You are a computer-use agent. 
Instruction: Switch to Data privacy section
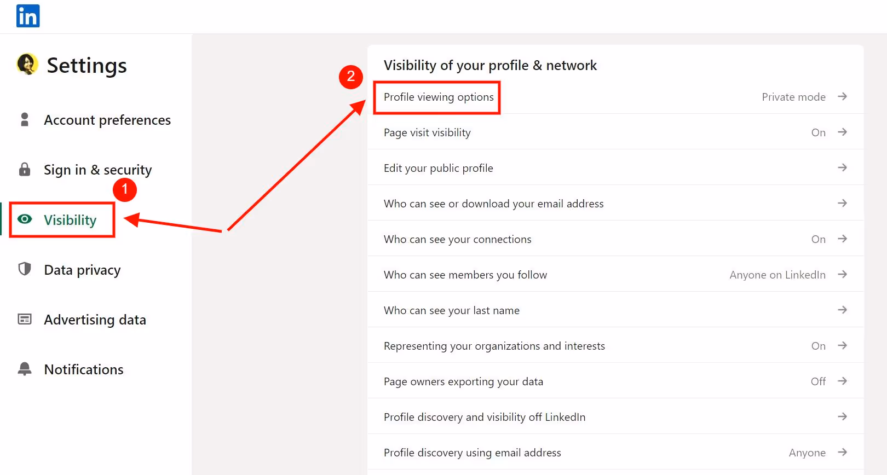click(x=82, y=269)
